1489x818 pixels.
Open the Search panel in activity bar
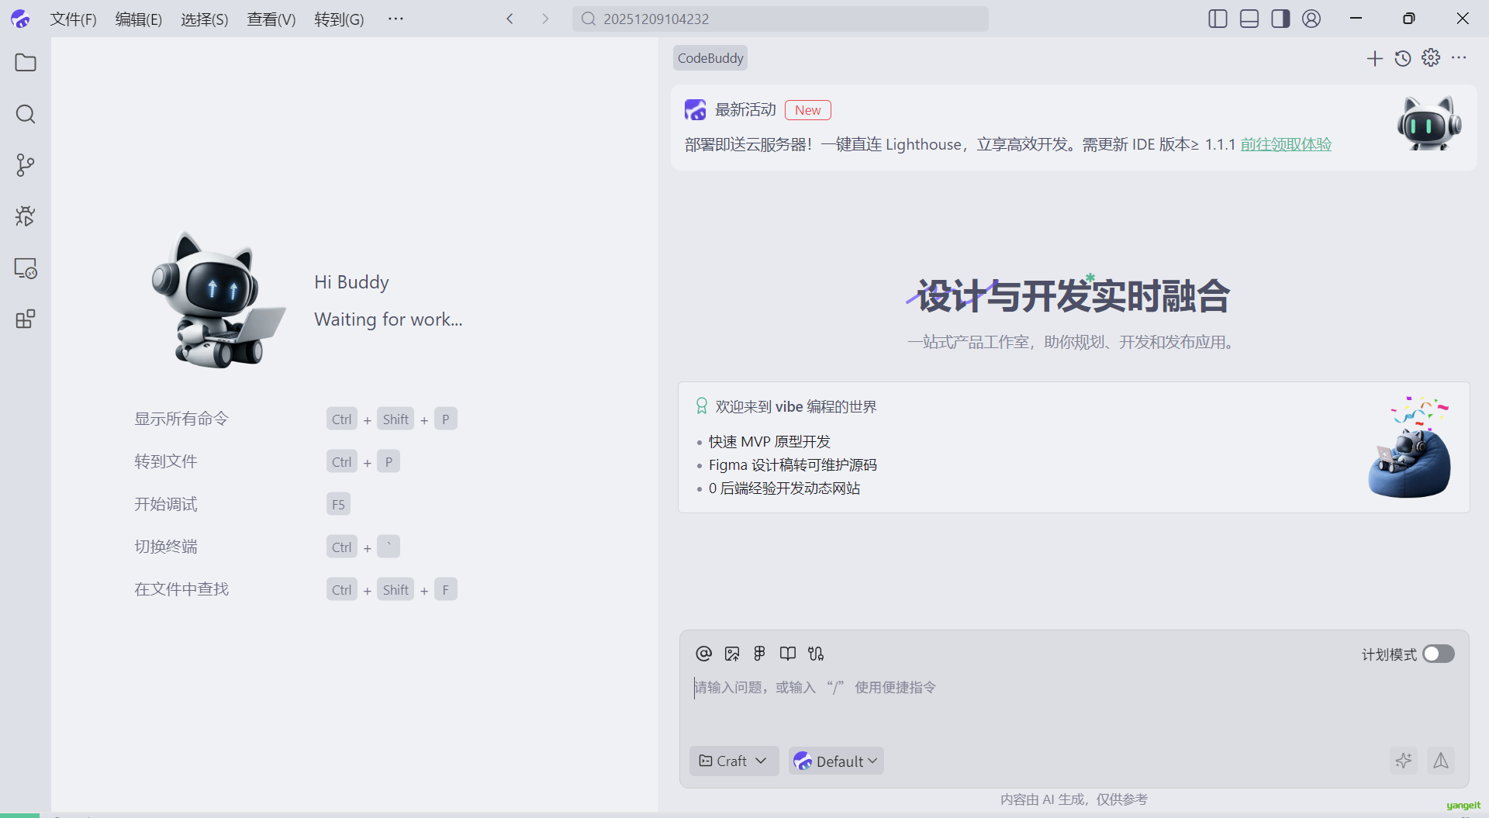coord(26,115)
